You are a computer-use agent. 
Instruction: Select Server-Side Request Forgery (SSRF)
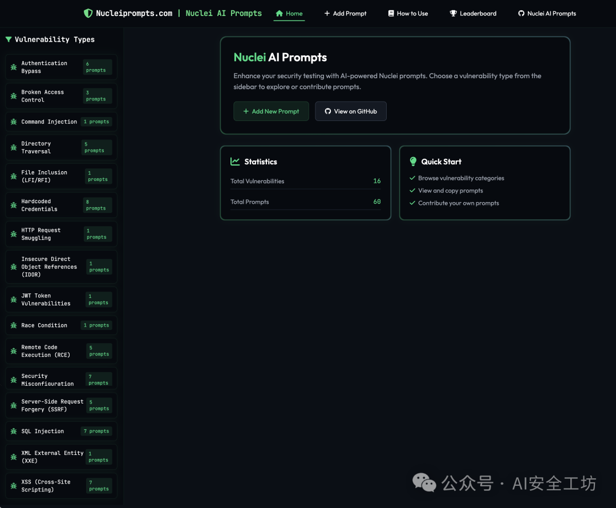coord(61,405)
